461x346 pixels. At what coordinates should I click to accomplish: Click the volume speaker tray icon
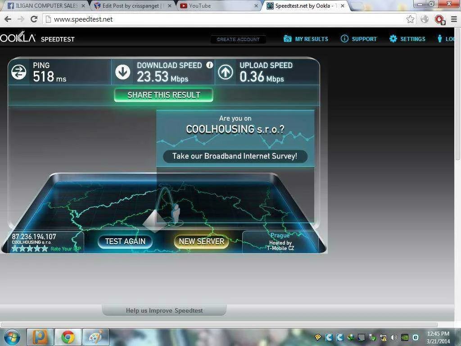394,338
